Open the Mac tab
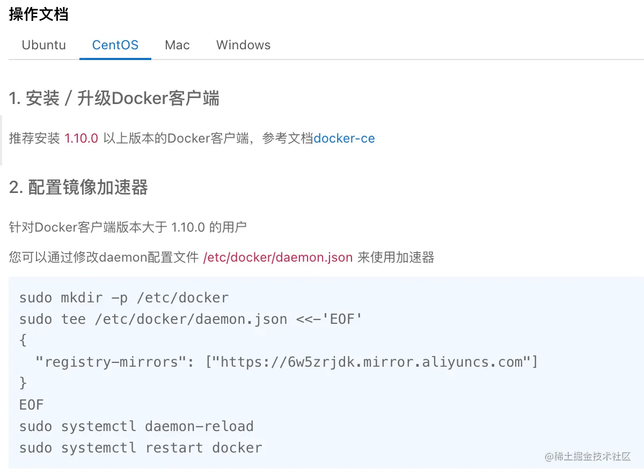Screen dimensions: 644x475 click(x=177, y=45)
